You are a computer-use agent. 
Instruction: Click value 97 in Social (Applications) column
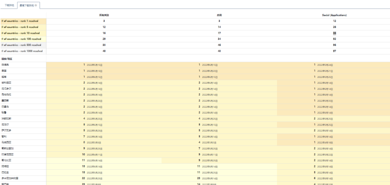[334, 51]
